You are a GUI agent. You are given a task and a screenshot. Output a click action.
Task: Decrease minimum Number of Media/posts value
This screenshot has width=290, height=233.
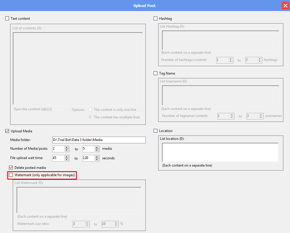click(x=67, y=150)
